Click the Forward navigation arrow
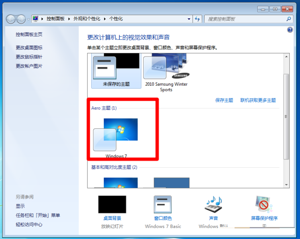 tap(21, 19)
